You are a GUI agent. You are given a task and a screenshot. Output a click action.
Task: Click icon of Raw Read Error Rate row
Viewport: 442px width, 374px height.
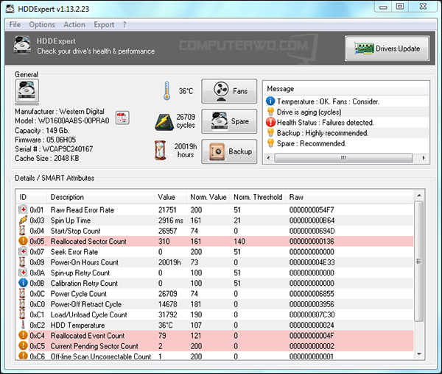(23, 209)
